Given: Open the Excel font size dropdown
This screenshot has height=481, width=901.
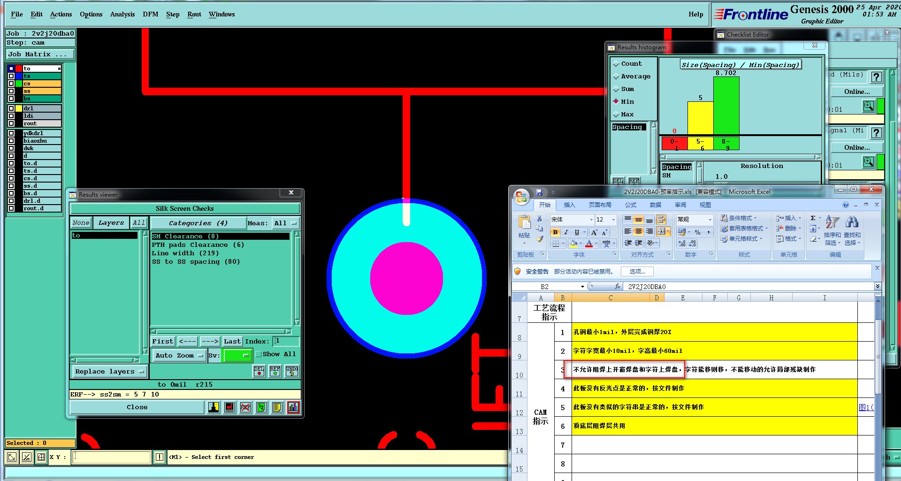Looking at the screenshot, I should tap(613, 220).
